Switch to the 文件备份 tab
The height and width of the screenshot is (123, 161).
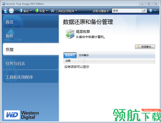tap(84, 55)
